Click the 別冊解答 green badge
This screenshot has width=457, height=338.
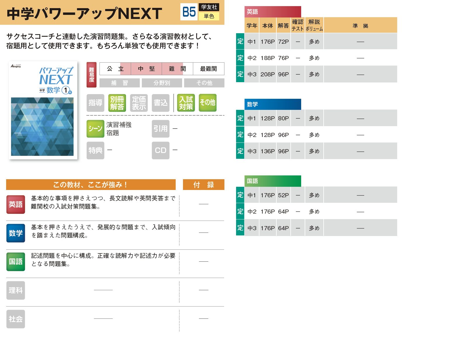(117, 103)
